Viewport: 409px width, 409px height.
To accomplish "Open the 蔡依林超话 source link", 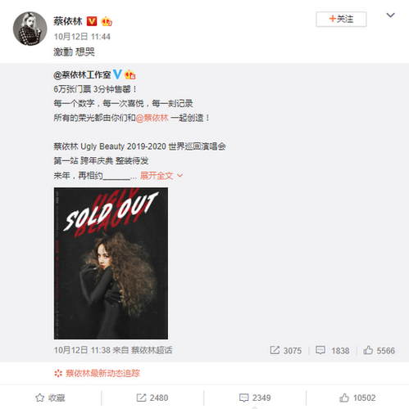I will click(x=152, y=350).
